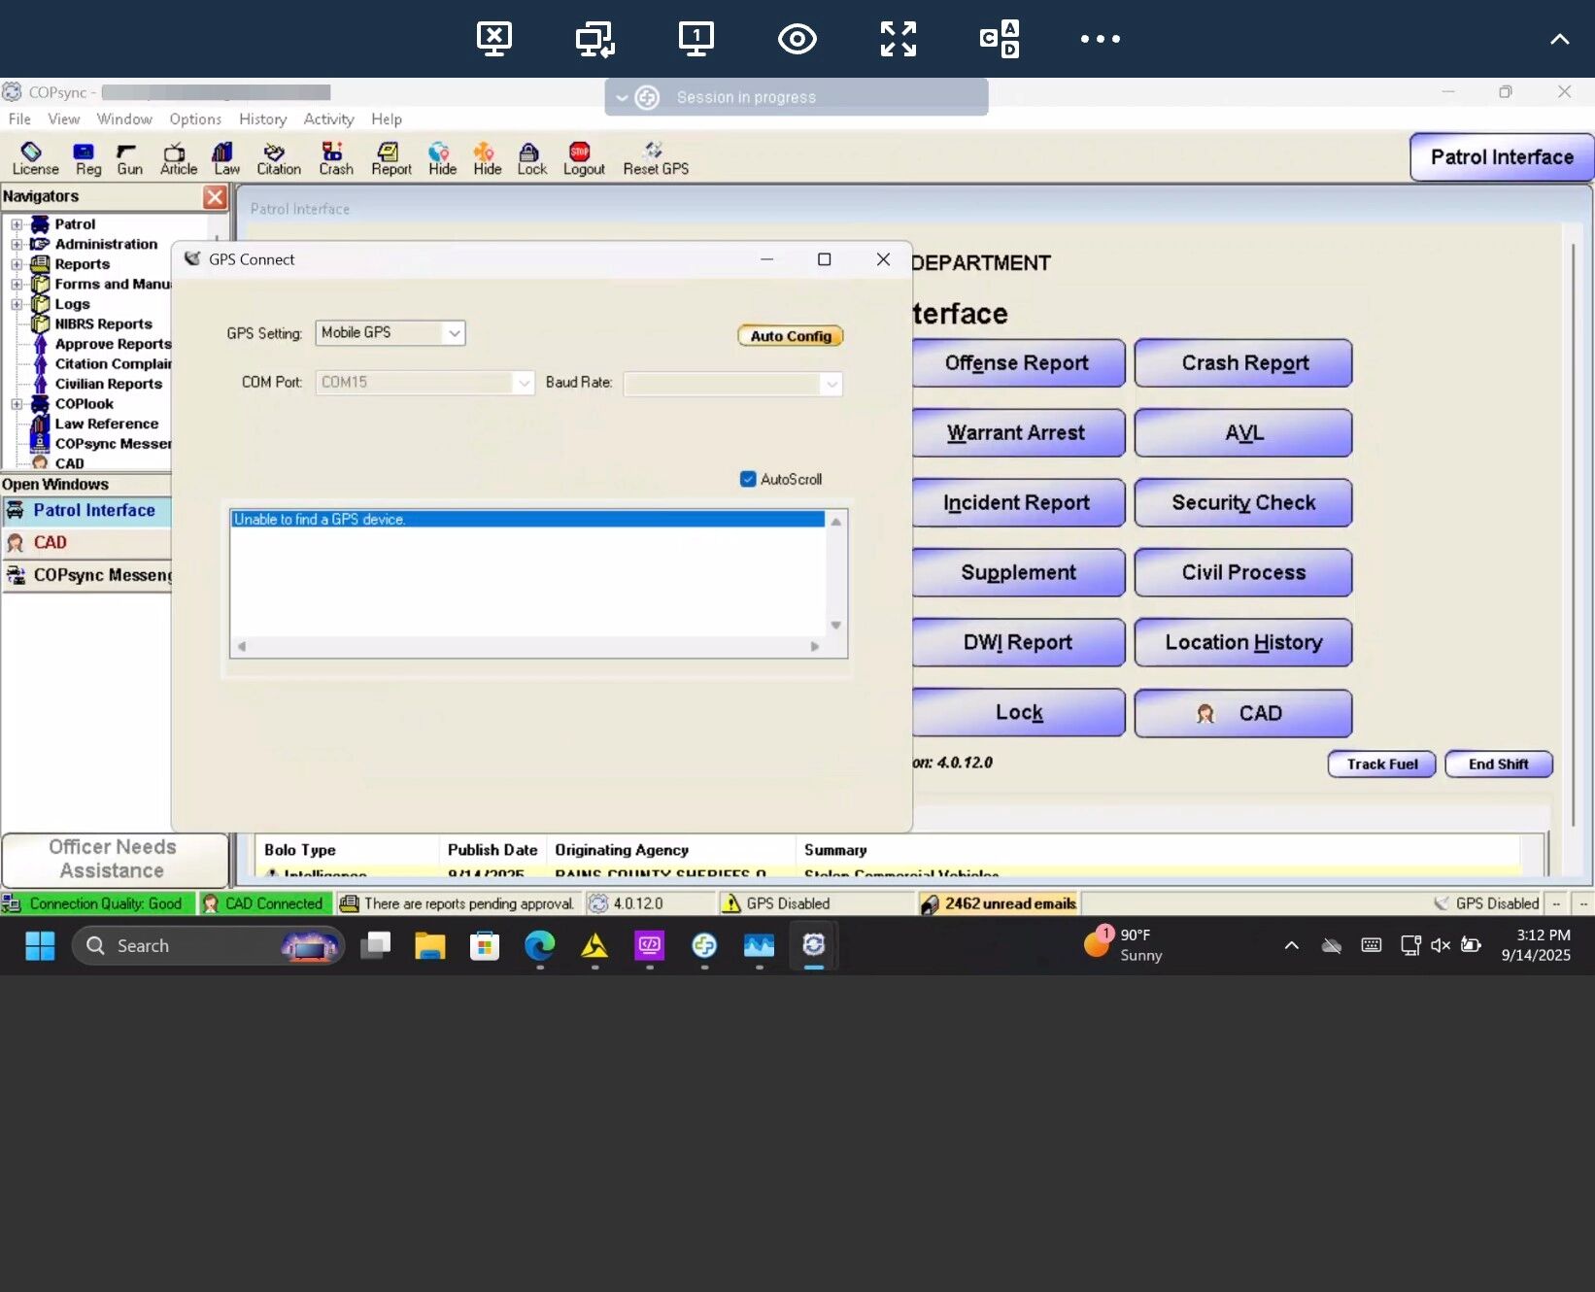1595x1292 pixels.
Task: Select CAD in Open Windows list
Action: (x=86, y=543)
